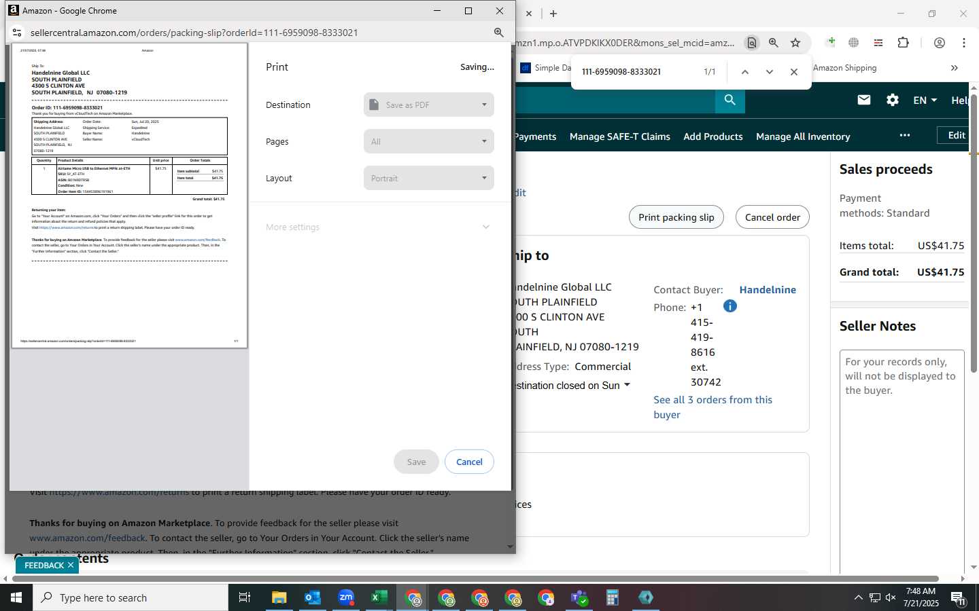Click the globe extension icon in toolbar

click(x=853, y=43)
